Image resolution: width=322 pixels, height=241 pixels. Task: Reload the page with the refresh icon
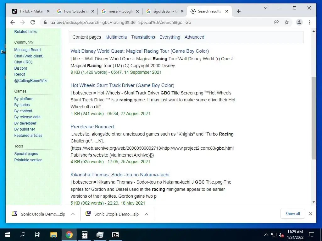coord(33,22)
